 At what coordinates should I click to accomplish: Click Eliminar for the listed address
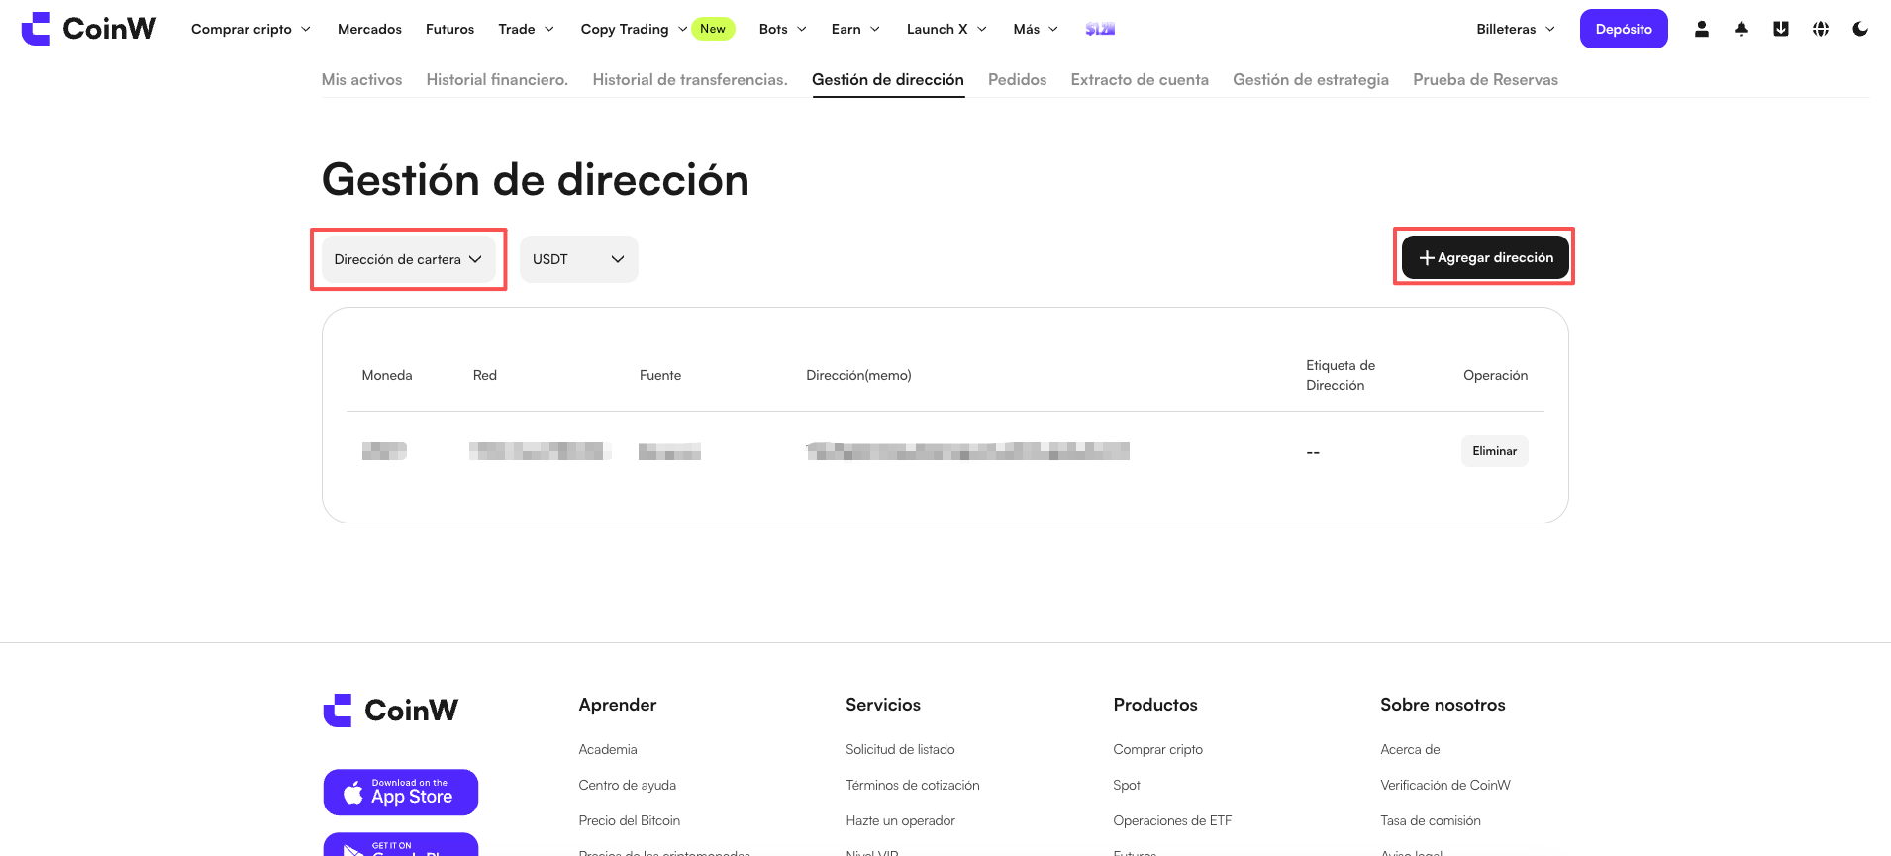(1495, 451)
